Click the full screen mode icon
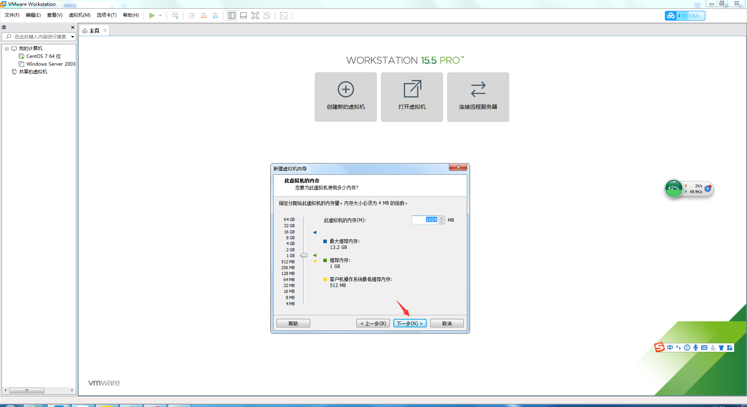This screenshot has height=407, width=747. click(255, 16)
